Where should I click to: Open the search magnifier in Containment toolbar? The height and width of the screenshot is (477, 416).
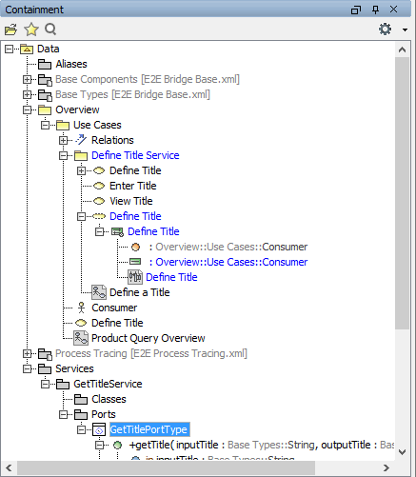pos(50,30)
